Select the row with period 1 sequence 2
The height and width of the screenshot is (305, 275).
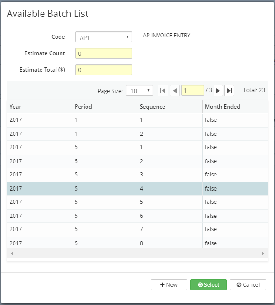[137, 134]
